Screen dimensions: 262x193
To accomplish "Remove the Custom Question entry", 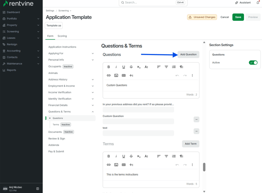I will coord(196,120).
